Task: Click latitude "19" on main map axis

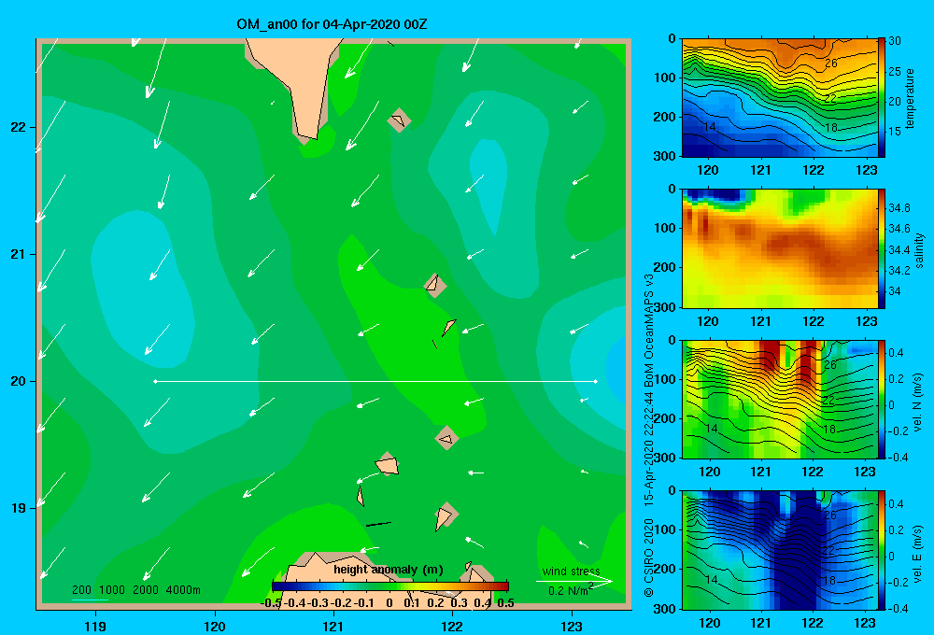Action: [x=19, y=508]
